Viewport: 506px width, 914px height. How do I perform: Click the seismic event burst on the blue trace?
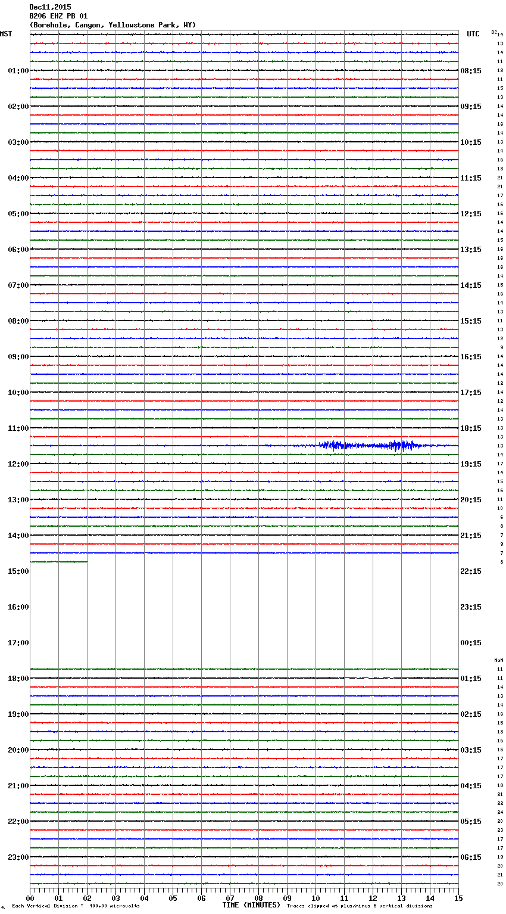click(x=372, y=446)
